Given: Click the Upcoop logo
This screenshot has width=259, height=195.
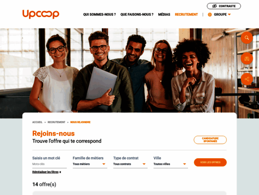Looking at the screenshot, I should (x=41, y=14).
